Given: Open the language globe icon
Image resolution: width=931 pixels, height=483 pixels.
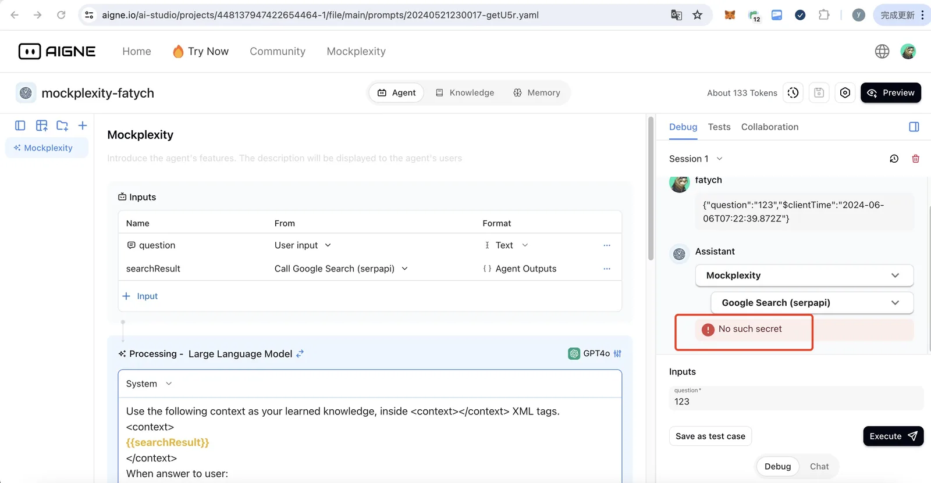Looking at the screenshot, I should 882,51.
